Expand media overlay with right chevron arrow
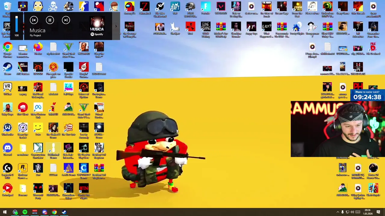The height and width of the screenshot is (216, 385). (116, 26)
